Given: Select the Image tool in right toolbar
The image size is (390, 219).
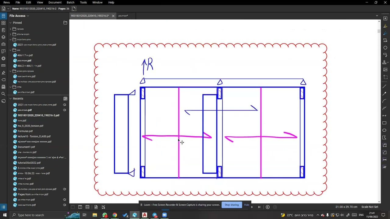Looking at the screenshot, I should [385, 70].
